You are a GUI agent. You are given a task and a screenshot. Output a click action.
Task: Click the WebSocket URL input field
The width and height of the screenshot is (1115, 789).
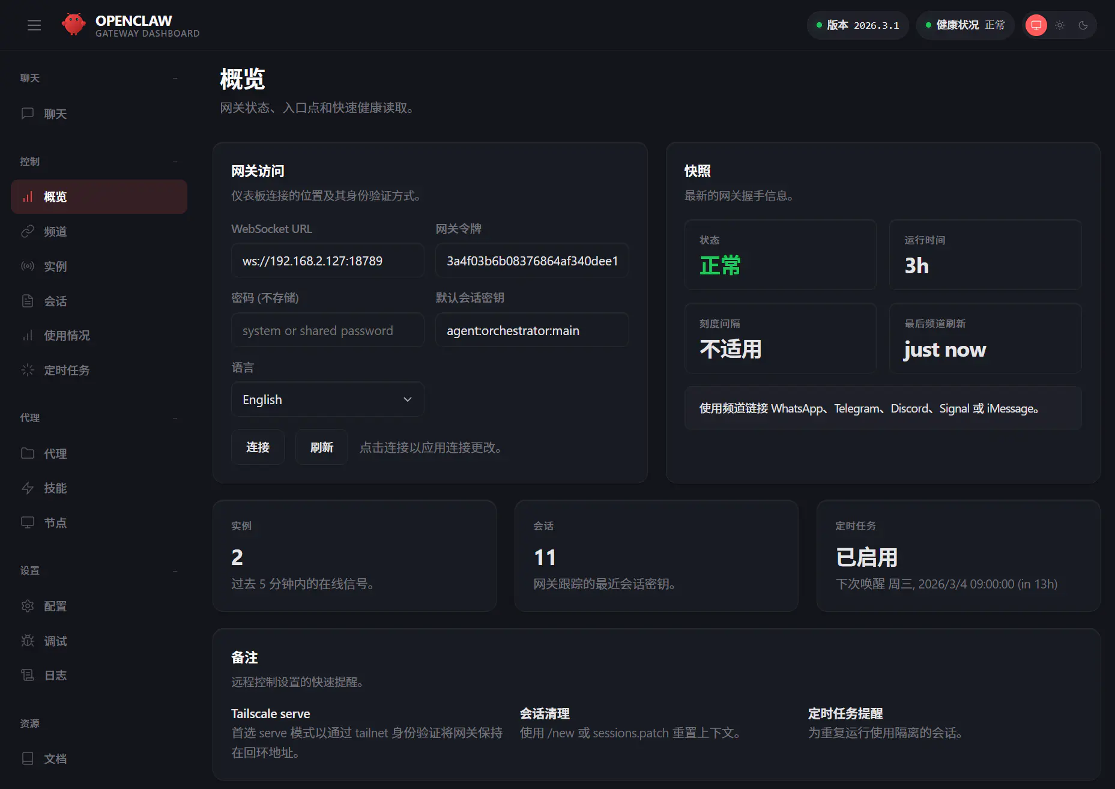coord(327,261)
